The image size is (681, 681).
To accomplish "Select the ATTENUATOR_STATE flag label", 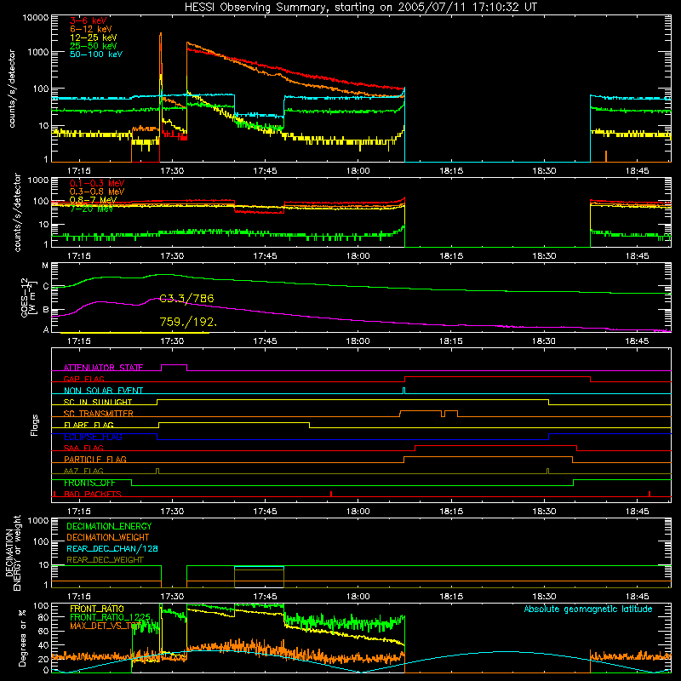I will [x=103, y=368].
